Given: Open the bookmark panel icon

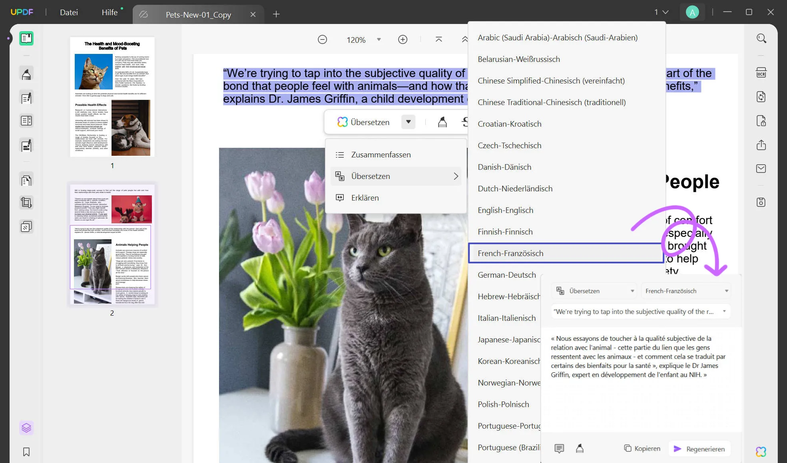Looking at the screenshot, I should (x=26, y=452).
